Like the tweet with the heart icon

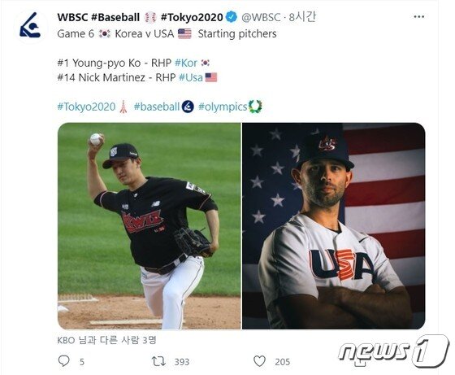259,361
